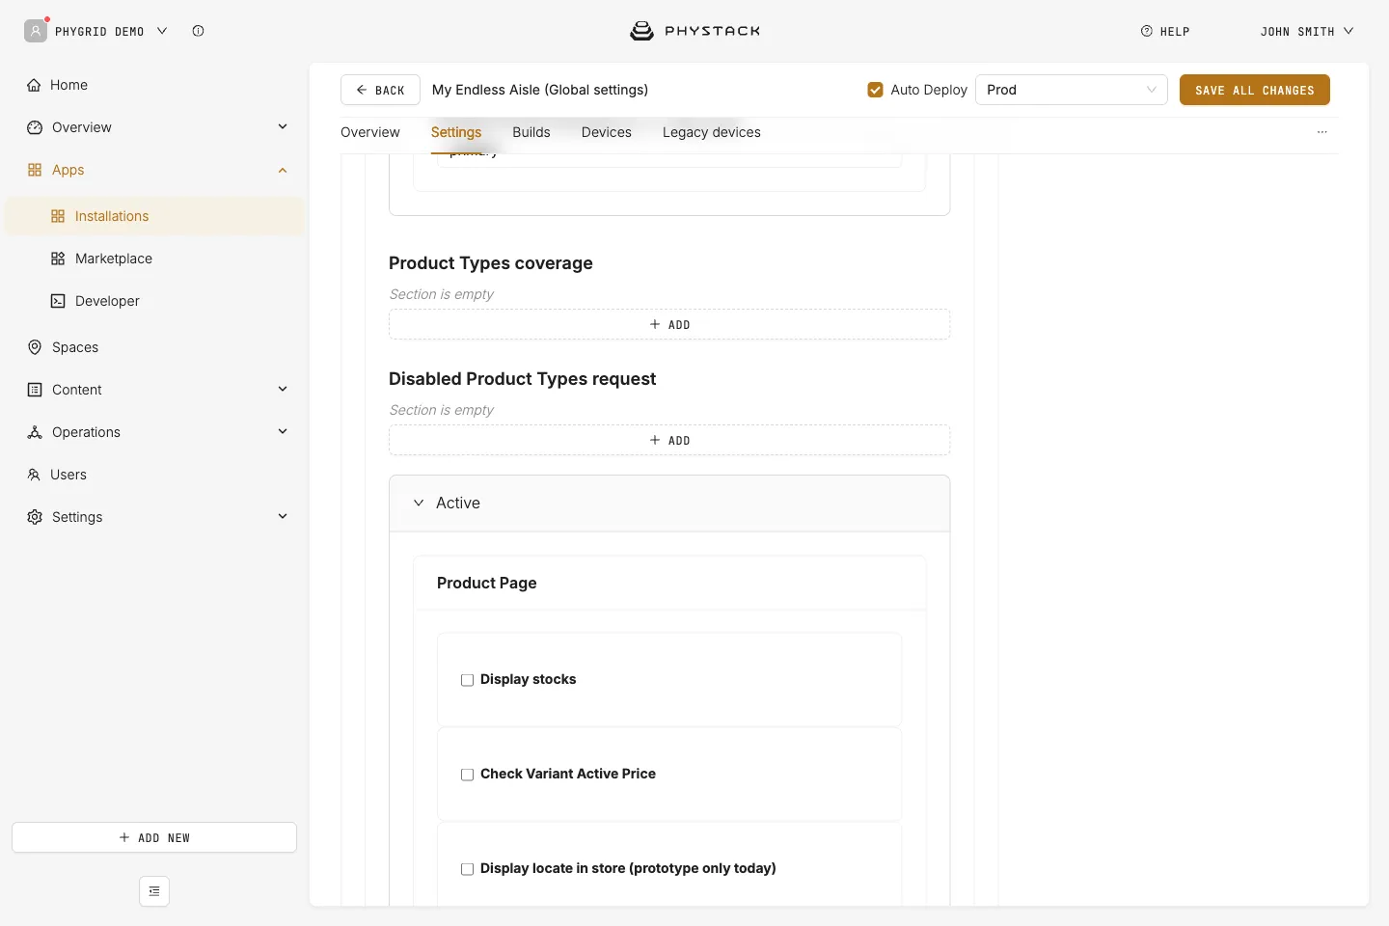1389x926 pixels.
Task: Switch to the Overview tab
Action: (370, 132)
